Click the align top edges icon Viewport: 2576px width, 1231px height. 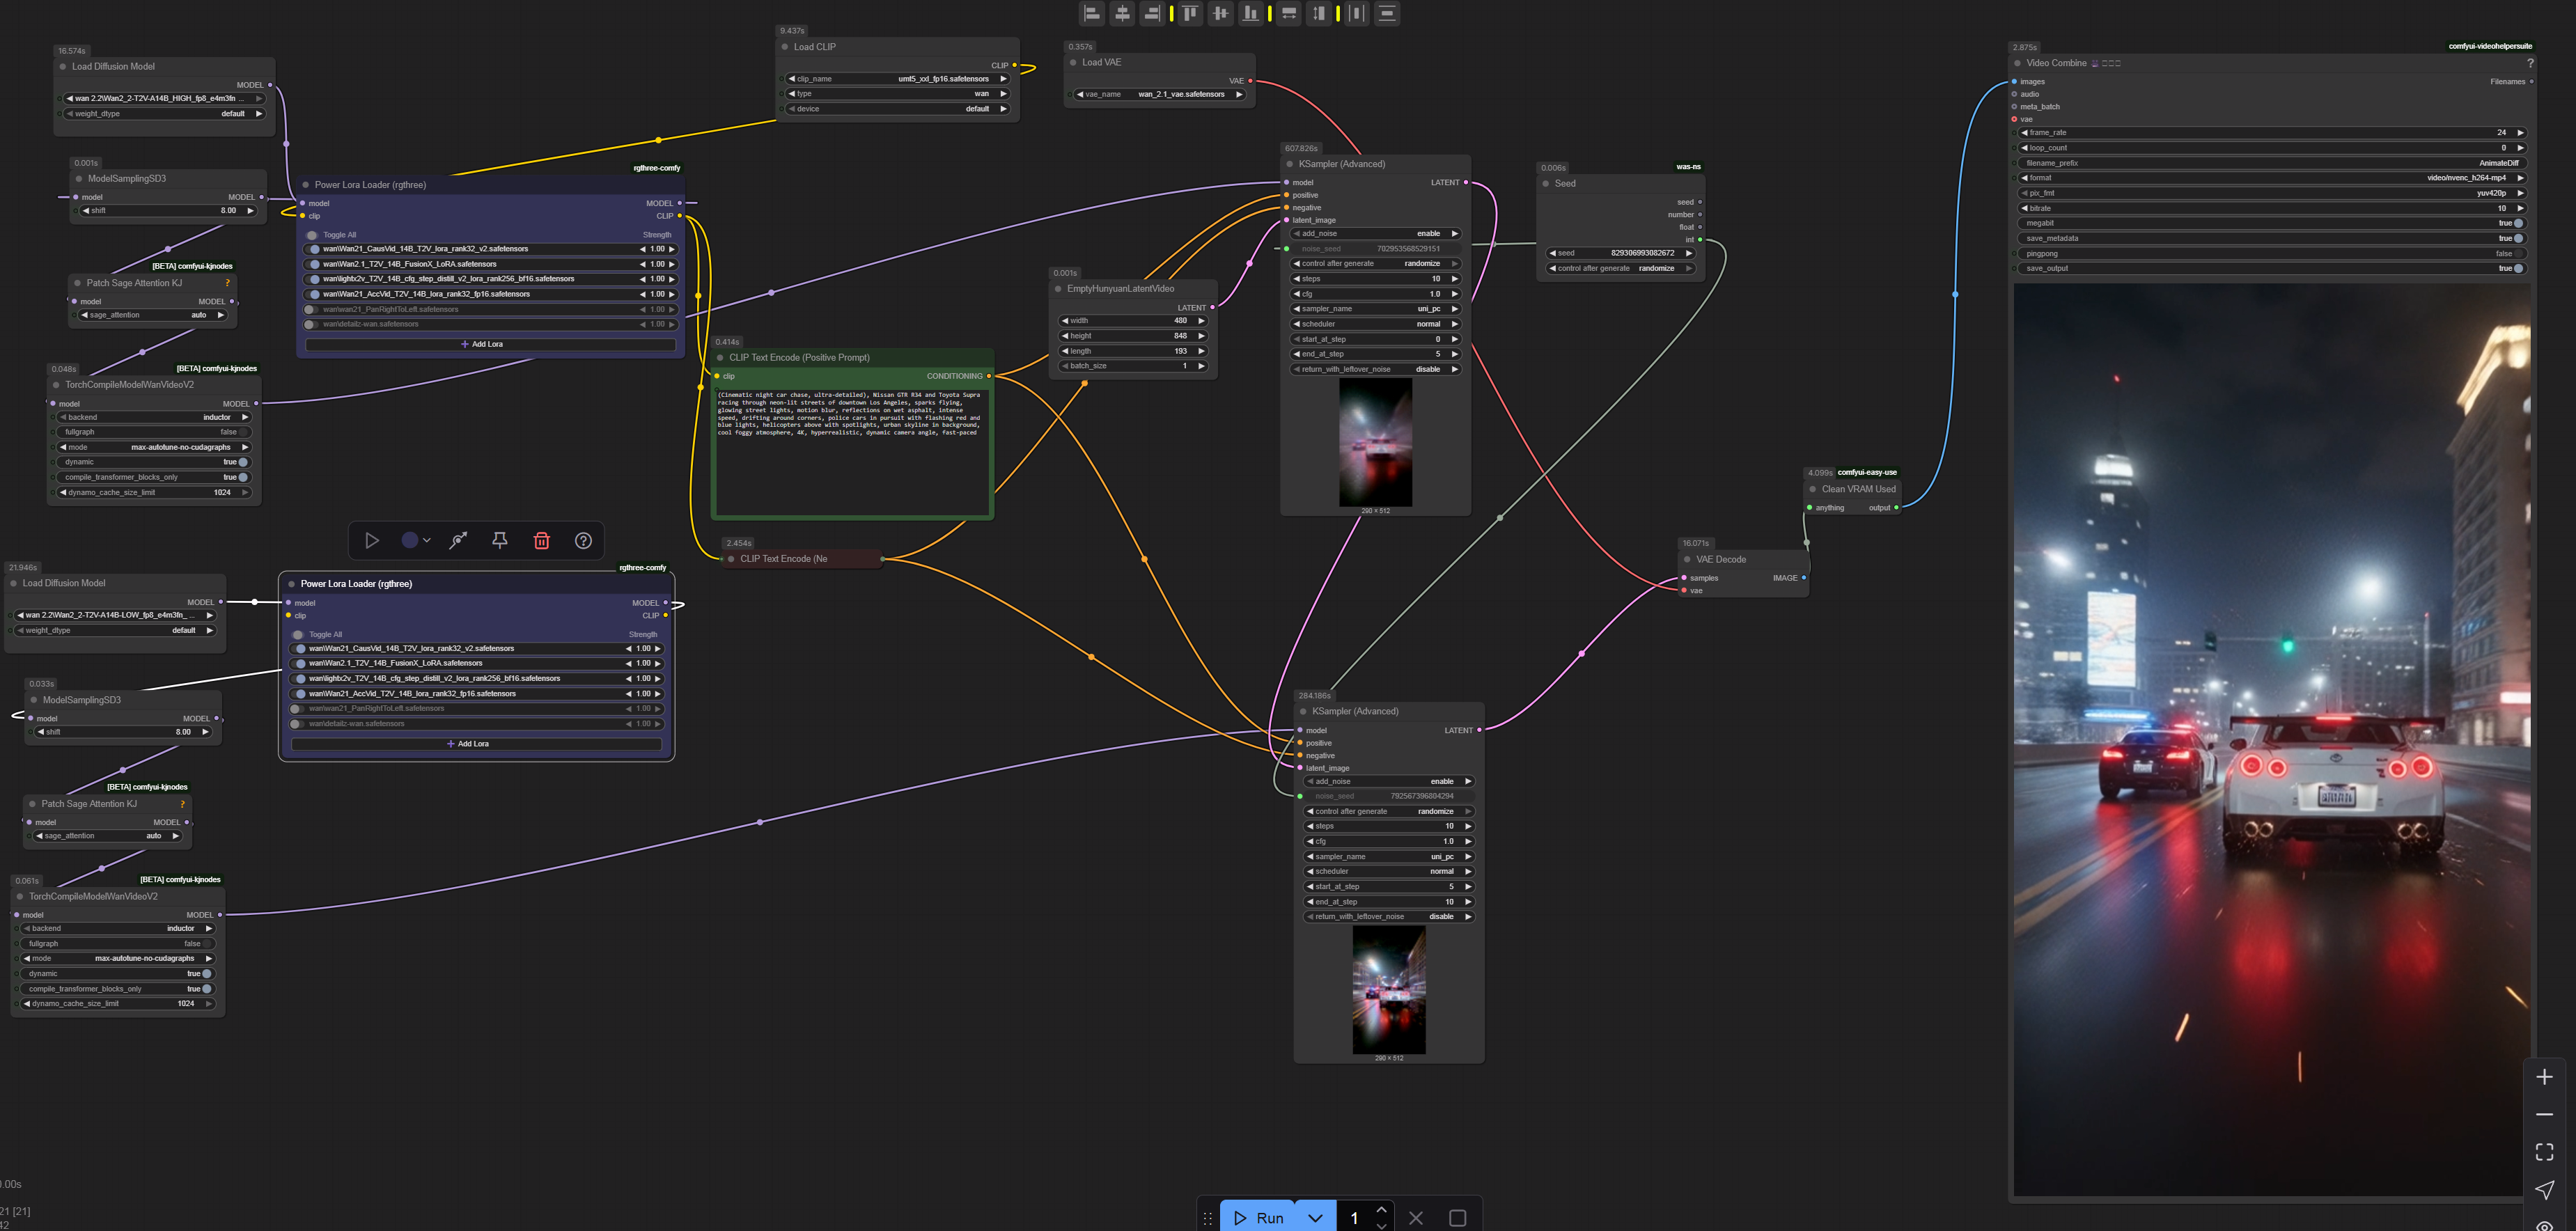1190,14
